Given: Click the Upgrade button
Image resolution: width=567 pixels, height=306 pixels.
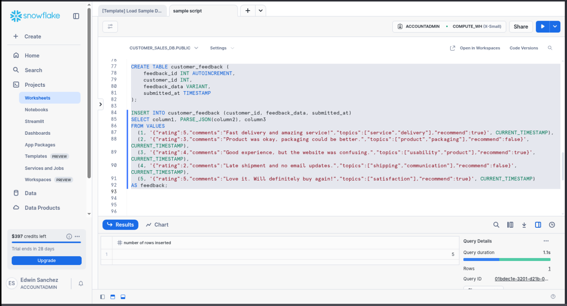Looking at the screenshot, I should coord(47,261).
